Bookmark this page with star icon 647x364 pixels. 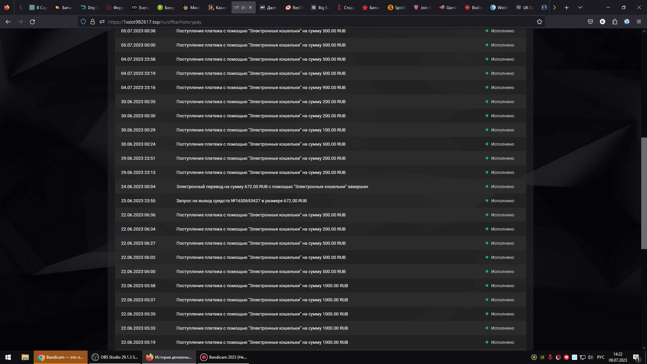click(x=540, y=22)
